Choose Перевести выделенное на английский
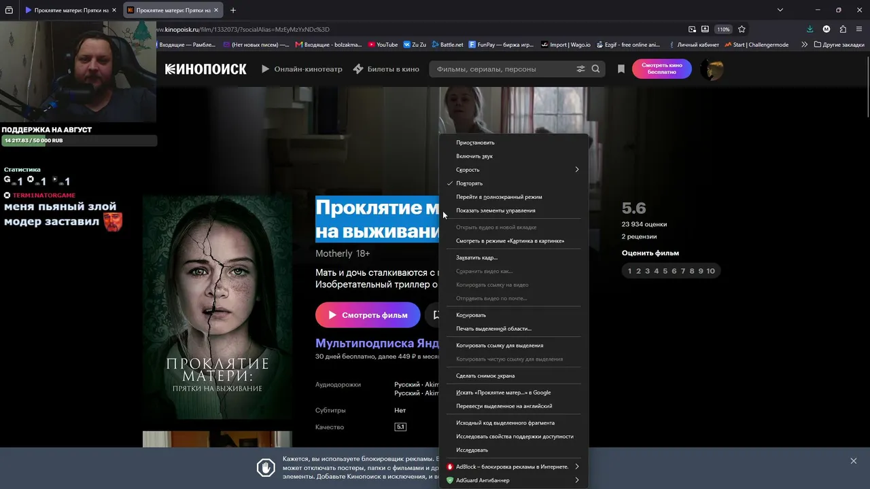The image size is (870, 489). [x=513, y=406]
